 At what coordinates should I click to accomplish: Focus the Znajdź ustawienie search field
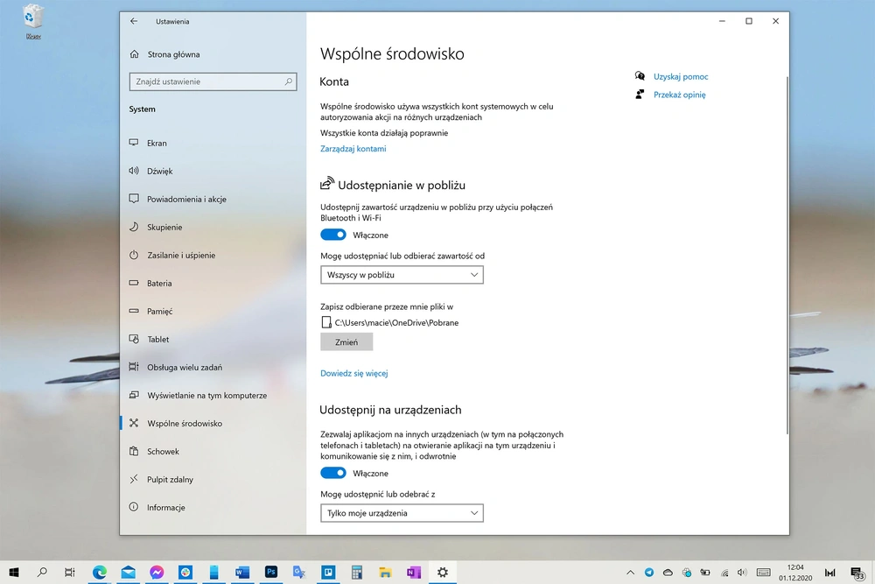click(213, 81)
